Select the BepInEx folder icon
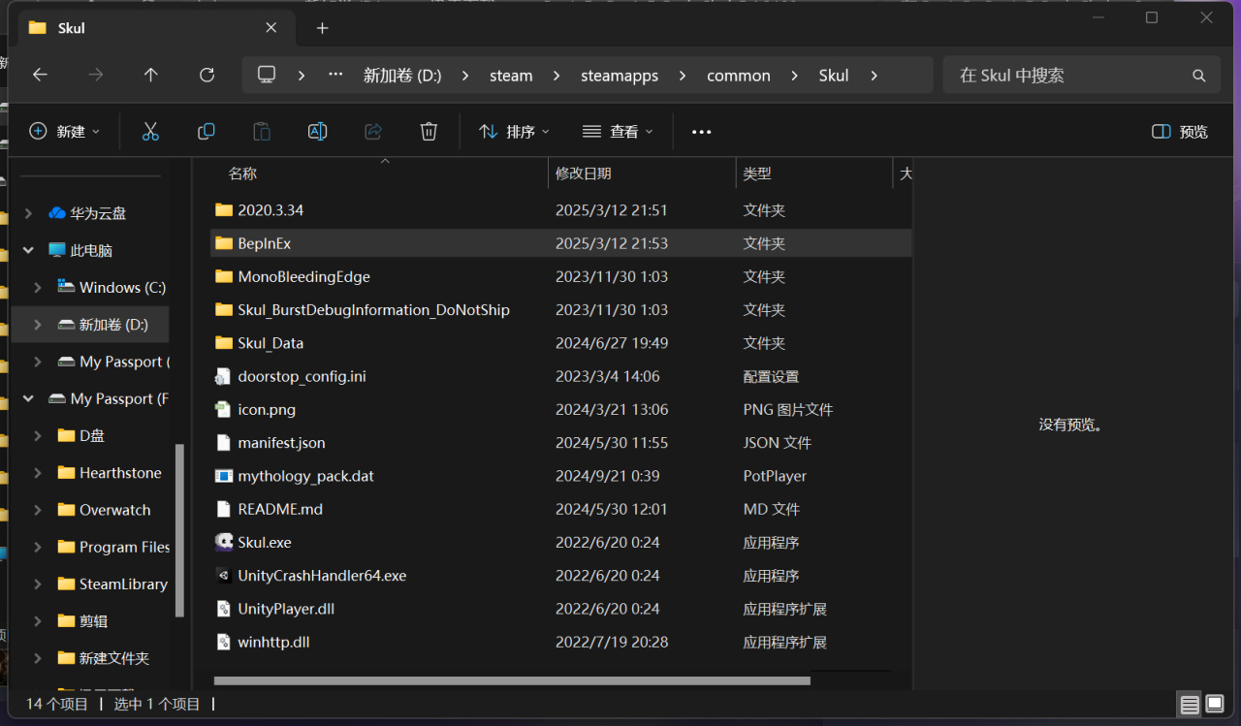This screenshot has height=726, width=1241. click(x=224, y=243)
